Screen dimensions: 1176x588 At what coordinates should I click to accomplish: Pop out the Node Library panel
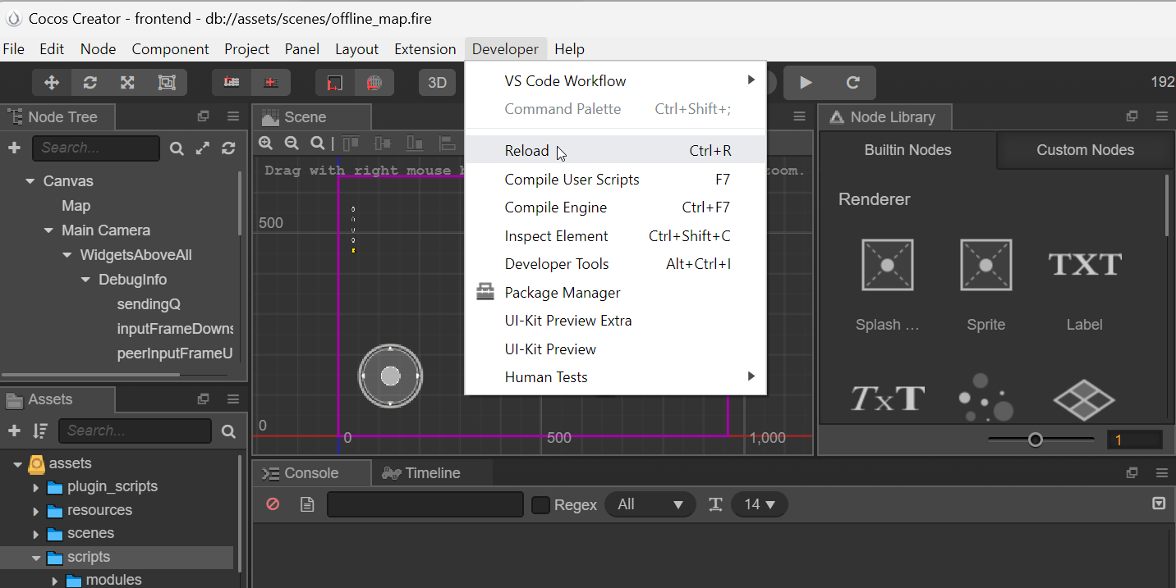1132,116
